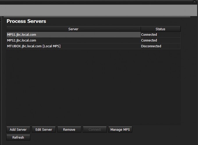Click the Status column header
Image resolution: width=198 pixels, height=145 pixels.
click(x=160, y=29)
